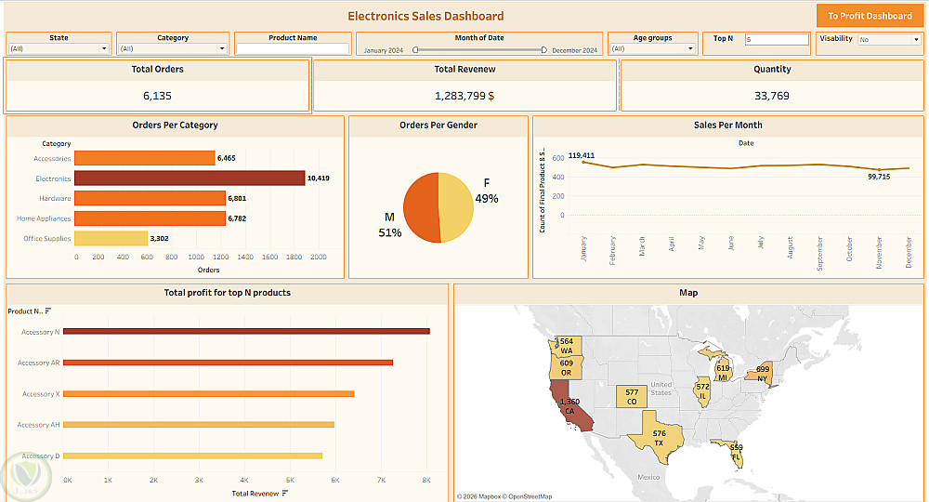Select the California state on the map
929x502 pixels.
click(569, 407)
